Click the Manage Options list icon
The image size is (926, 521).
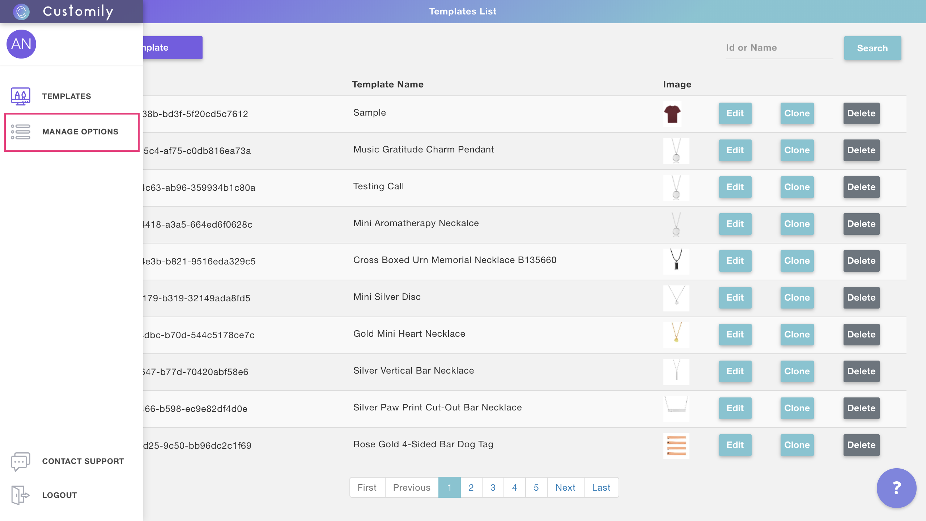21,132
